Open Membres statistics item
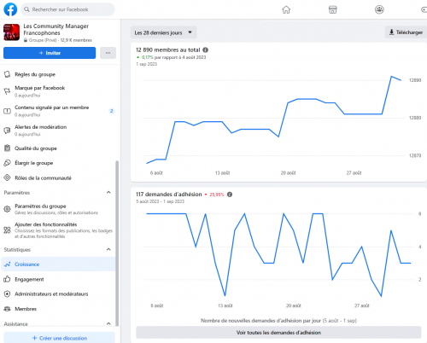Image resolution: width=427 pixels, height=343 pixels. coord(58,309)
